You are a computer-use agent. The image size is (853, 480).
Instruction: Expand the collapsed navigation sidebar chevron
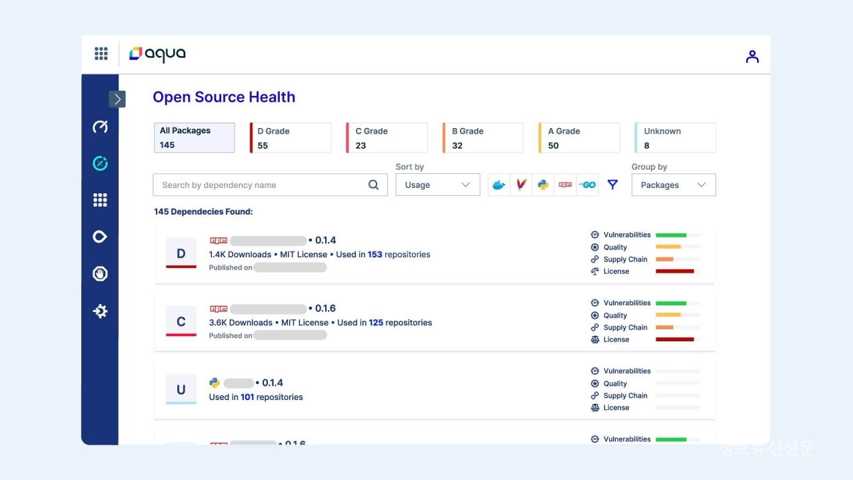(117, 99)
